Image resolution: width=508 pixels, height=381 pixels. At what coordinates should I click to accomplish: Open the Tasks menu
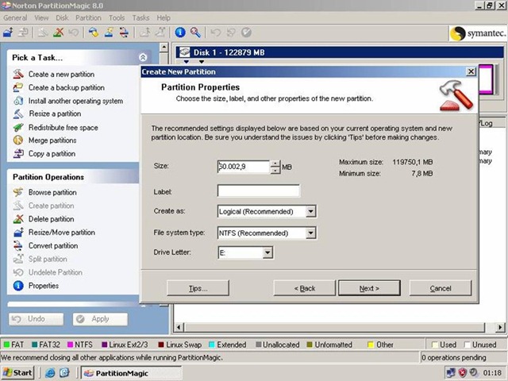click(x=140, y=17)
